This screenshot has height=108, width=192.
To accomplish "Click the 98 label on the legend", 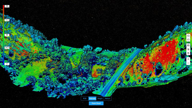I will [7, 6].
